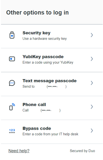Open the Security key chevron arrow
Screen dimensions: 103x160
click(92, 35)
